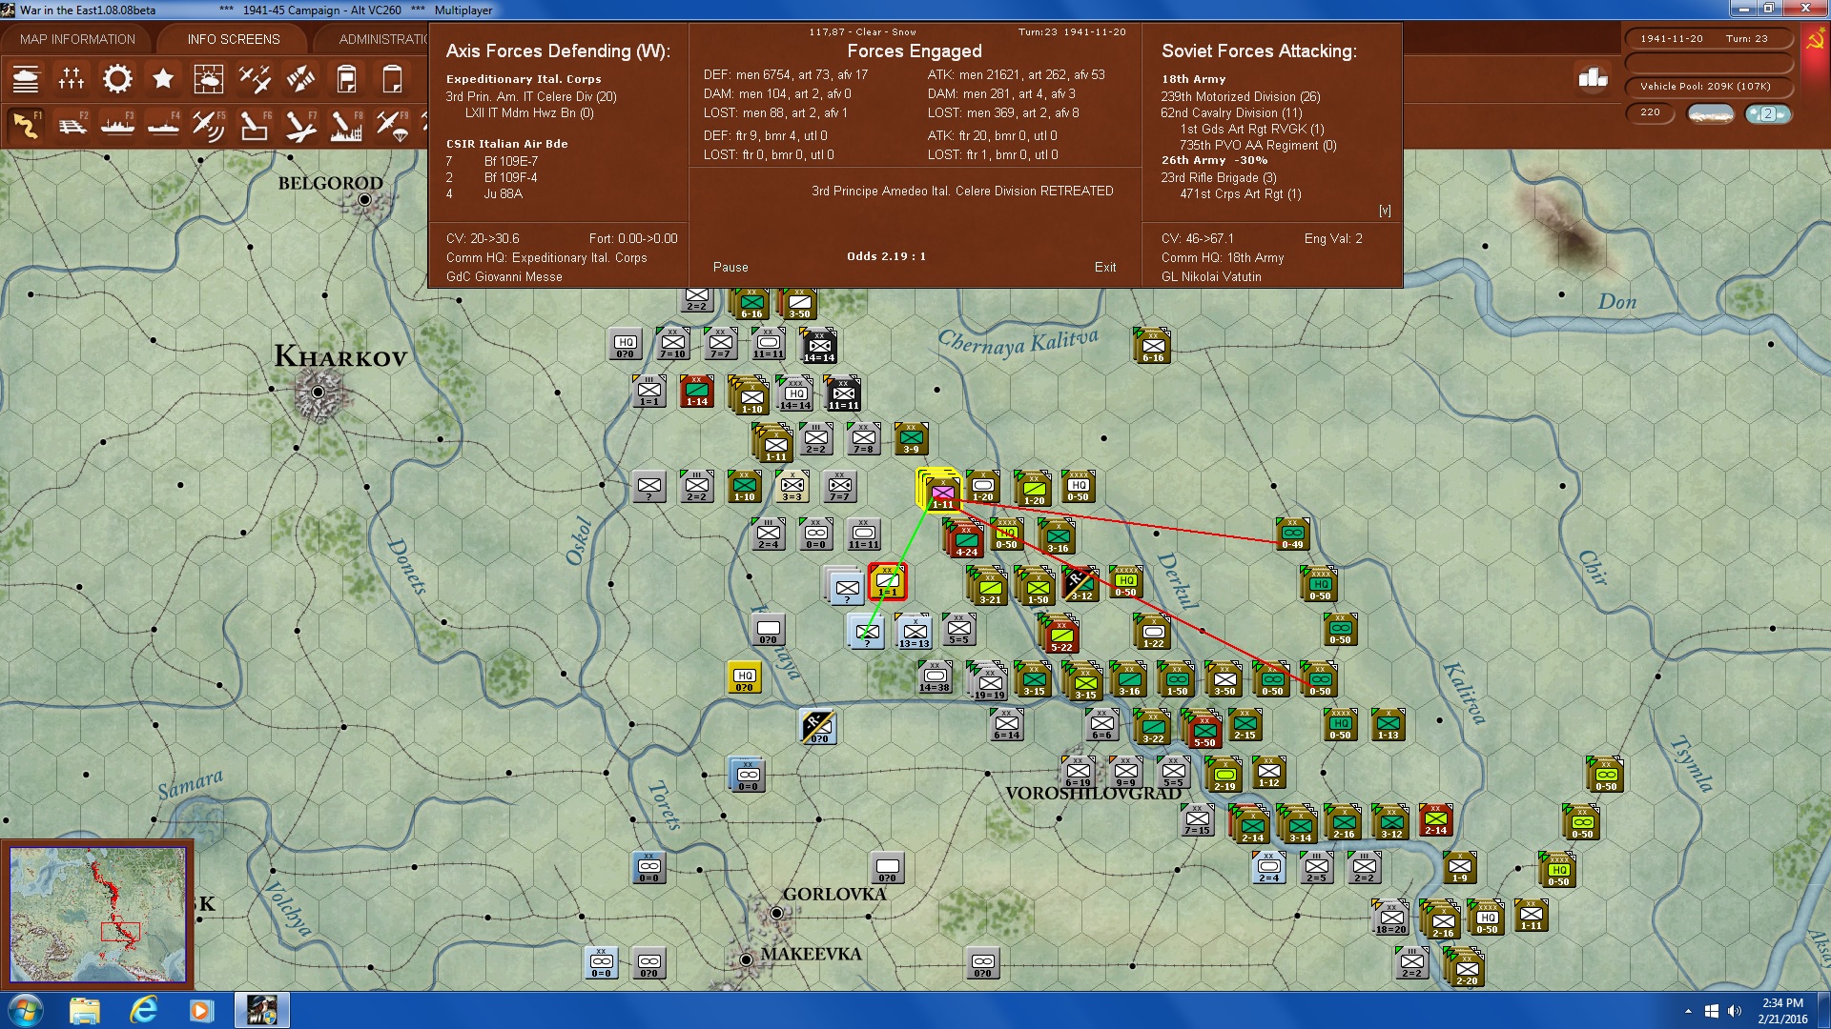This screenshot has height=1029, width=1831.
Task: Open Windows Media Player taskbar icon
Action: 201,1011
